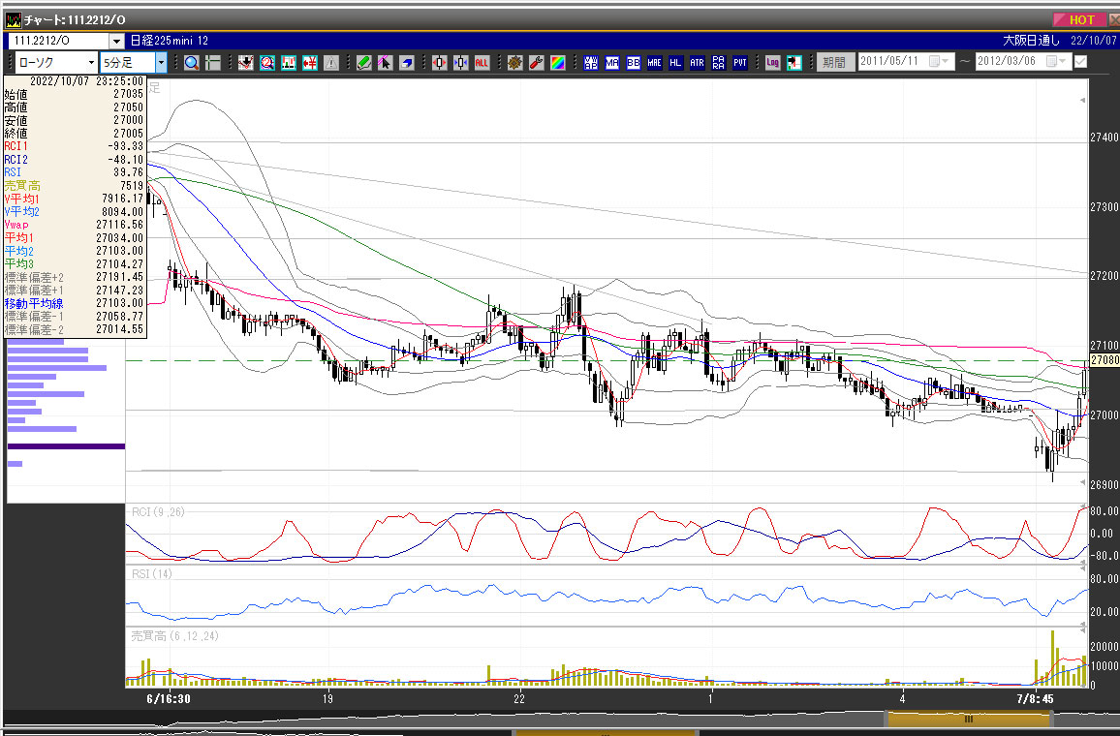This screenshot has width=1120, height=736.
Task: Toggle the MAE envelope indicator
Action: pyautogui.click(x=654, y=63)
